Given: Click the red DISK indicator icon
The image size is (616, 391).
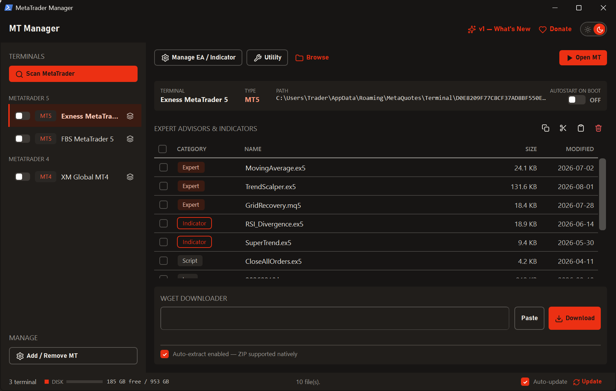Looking at the screenshot, I should click(47, 382).
